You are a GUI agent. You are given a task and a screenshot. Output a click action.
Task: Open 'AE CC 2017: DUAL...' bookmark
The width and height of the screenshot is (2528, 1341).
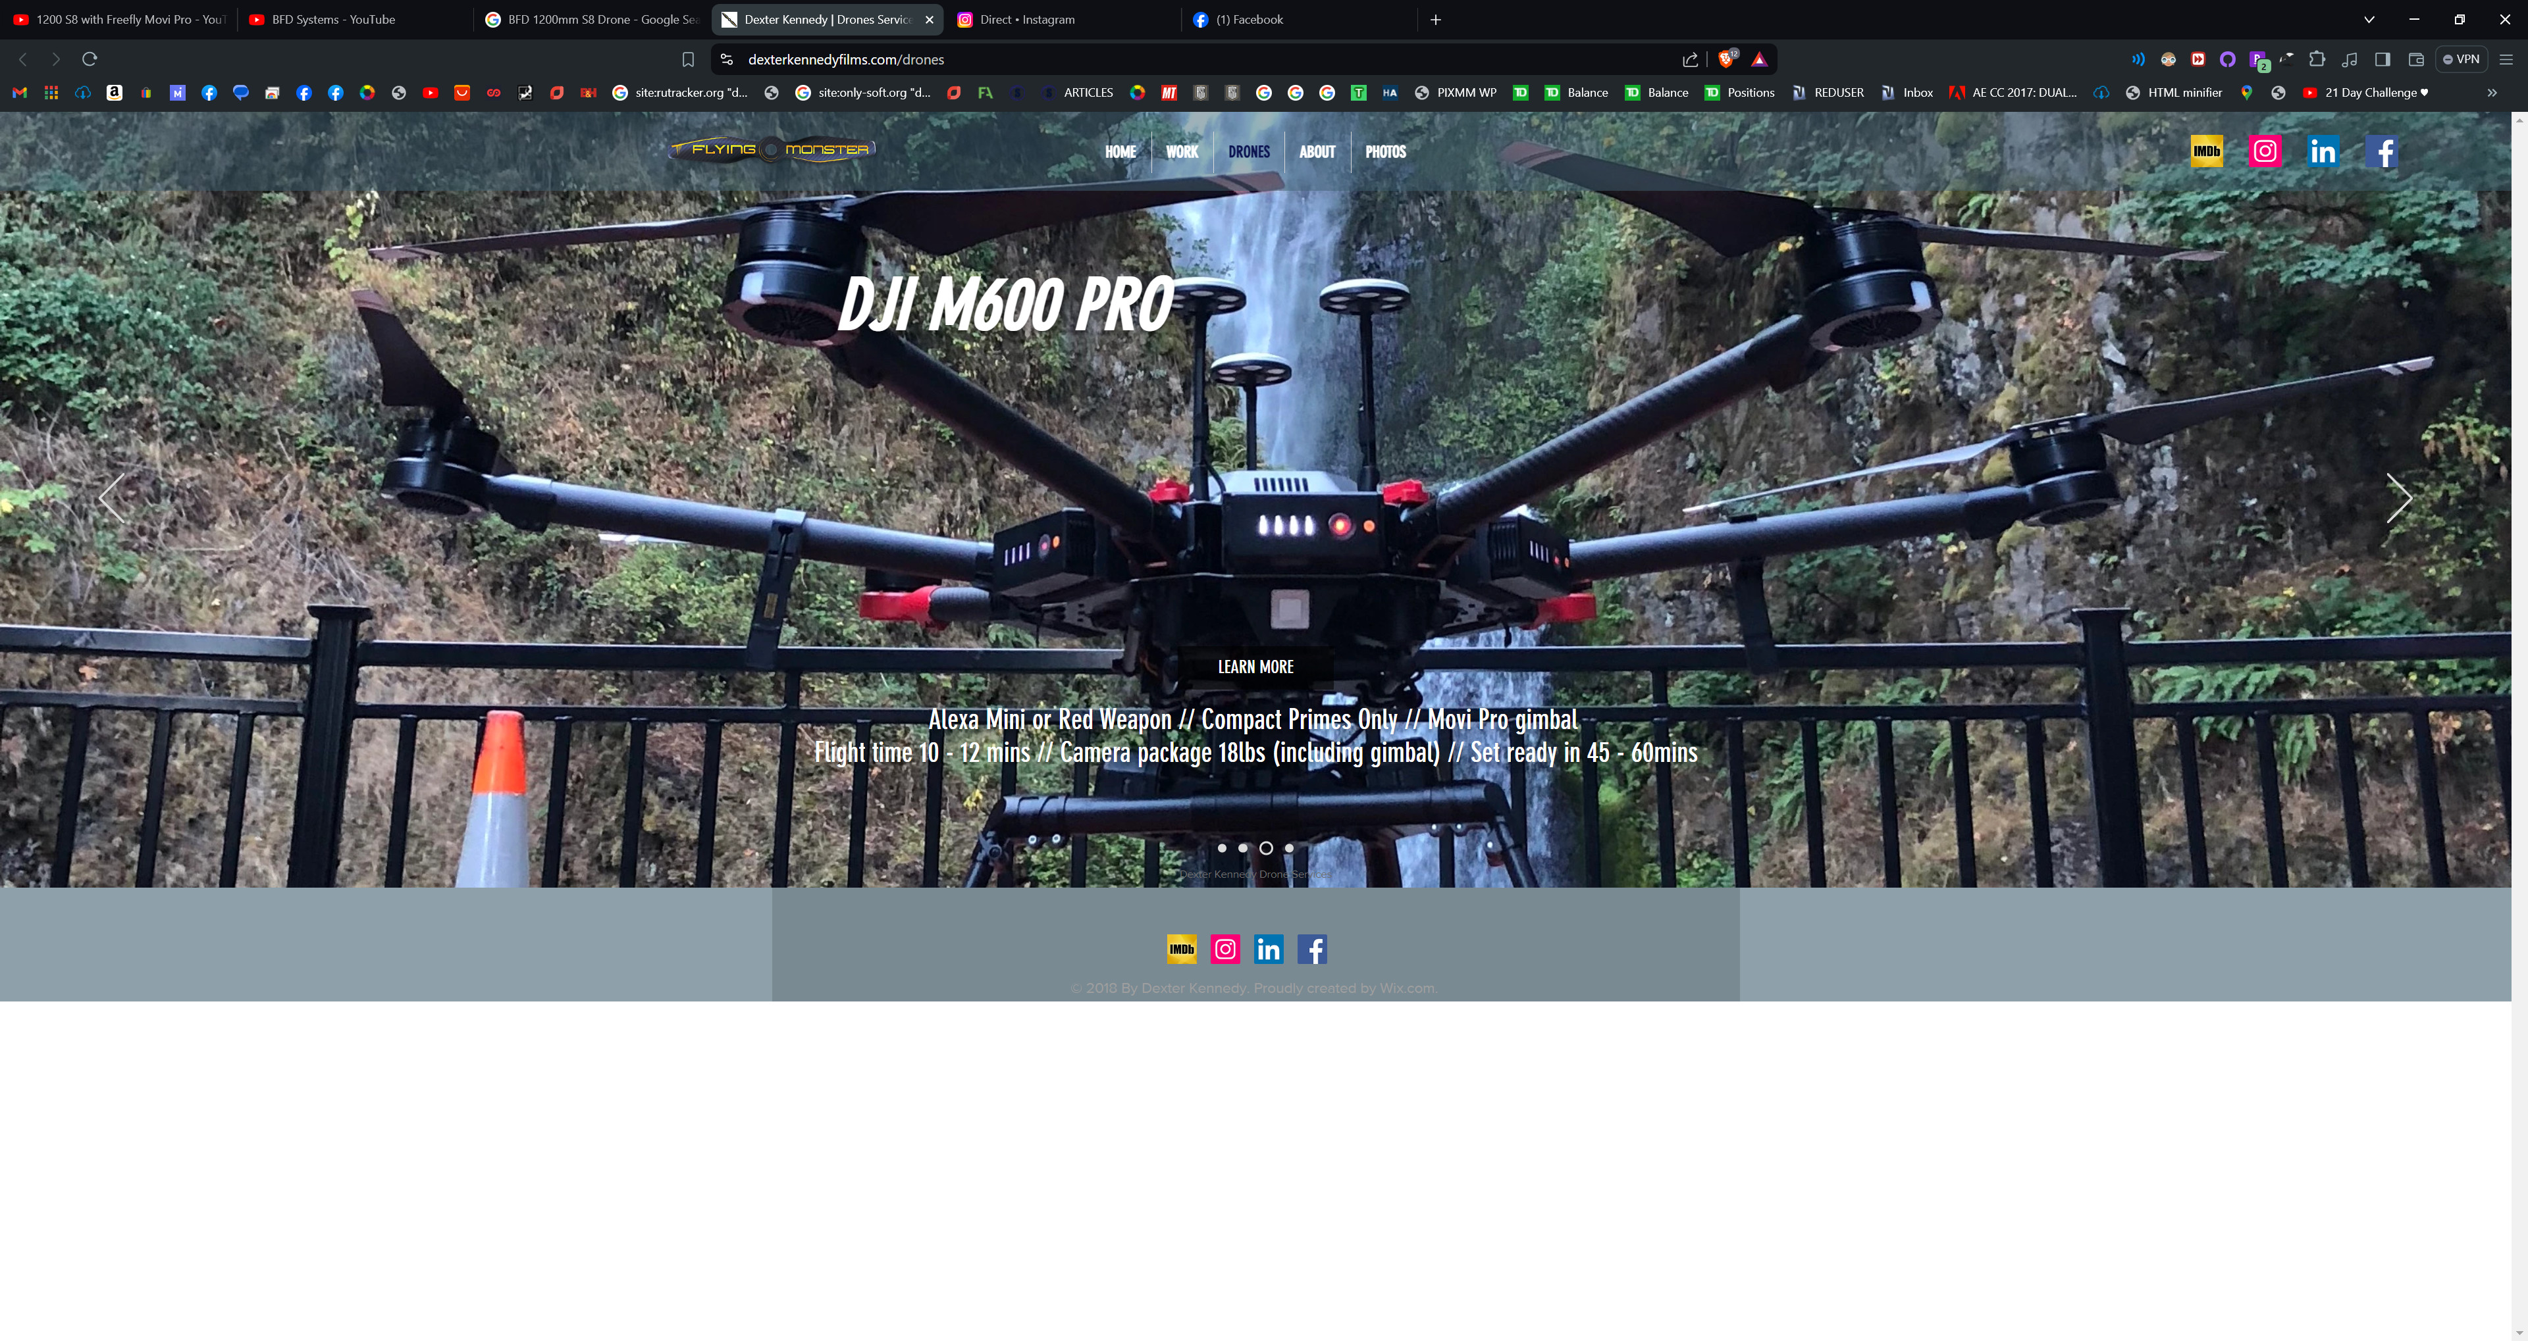(2012, 92)
